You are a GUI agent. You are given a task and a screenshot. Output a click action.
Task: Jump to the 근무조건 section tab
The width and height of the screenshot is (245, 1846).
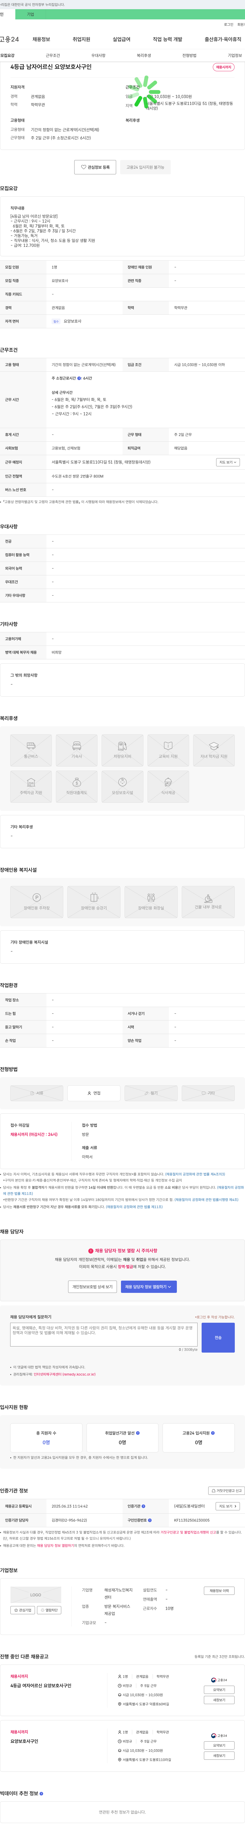click(x=53, y=55)
